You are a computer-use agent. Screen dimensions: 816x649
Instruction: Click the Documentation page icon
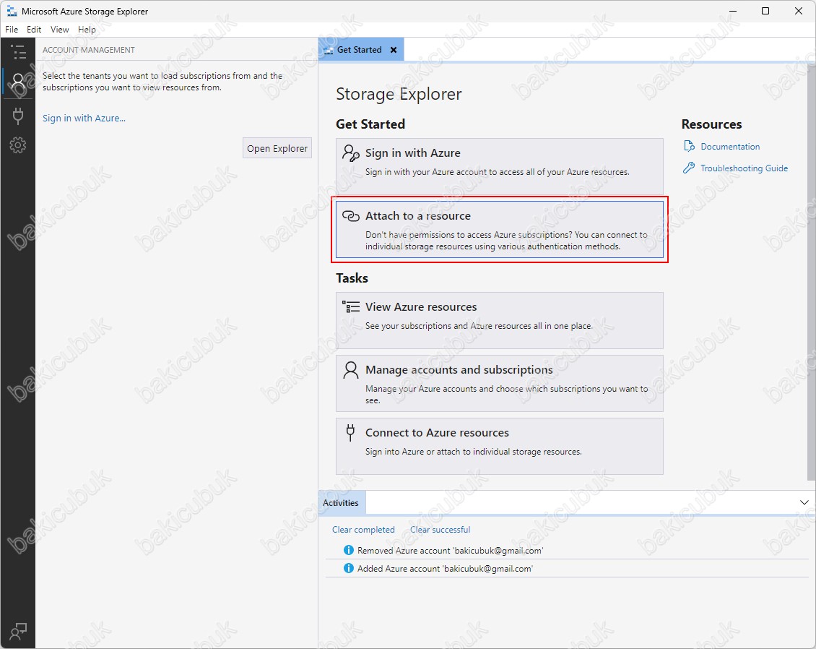pos(689,147)
